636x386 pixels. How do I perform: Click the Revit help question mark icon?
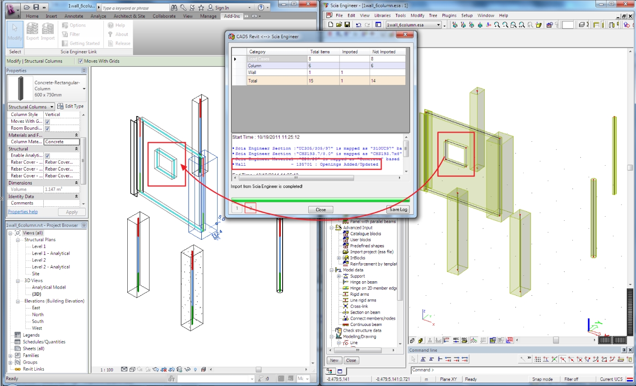261,8
